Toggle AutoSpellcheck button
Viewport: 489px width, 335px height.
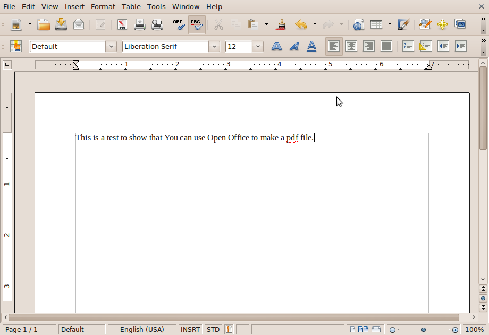pyautogui.click(x=197, y=24)
